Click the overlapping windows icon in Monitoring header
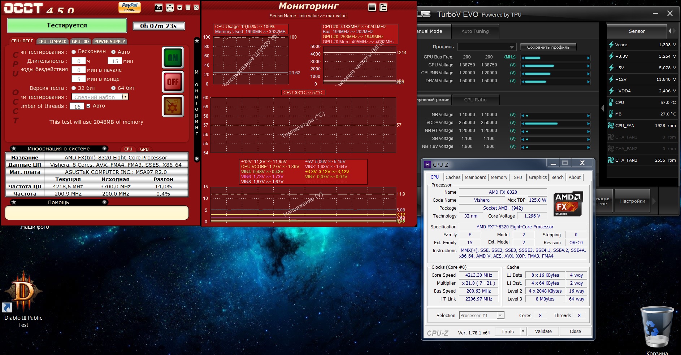The width and height of the screenshot is (681, 355). 383,7
